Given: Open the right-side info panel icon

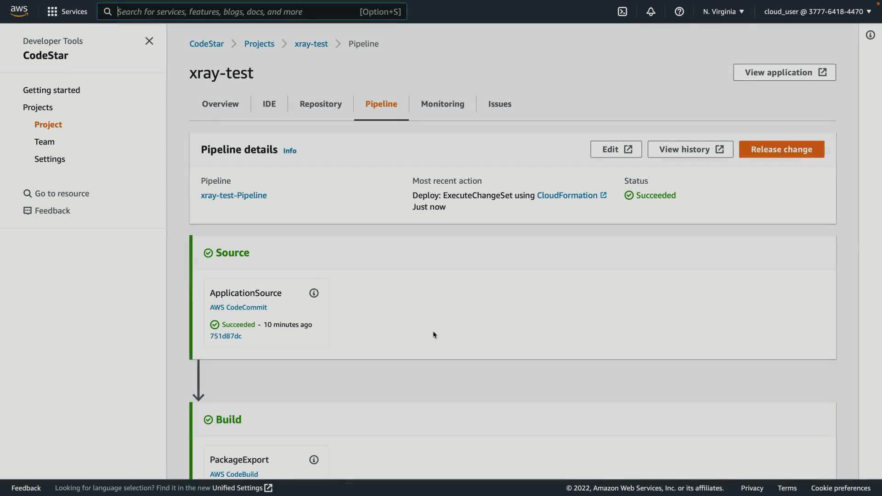Looking at the screenshot, I should pos(870,35).
